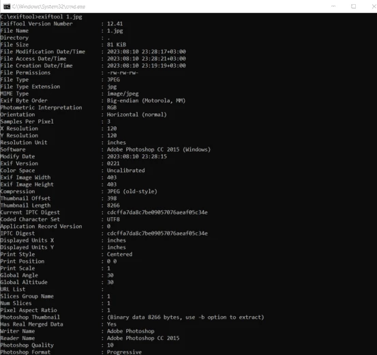
Task: Select the Big-endian (Motorola, MM) value
Action: tap(146, 100)
